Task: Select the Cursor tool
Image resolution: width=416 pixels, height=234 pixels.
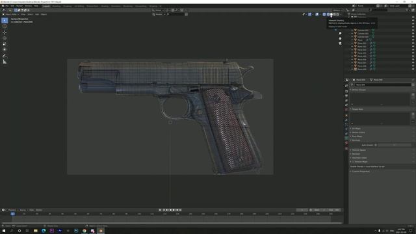Action: coord(5,26)
